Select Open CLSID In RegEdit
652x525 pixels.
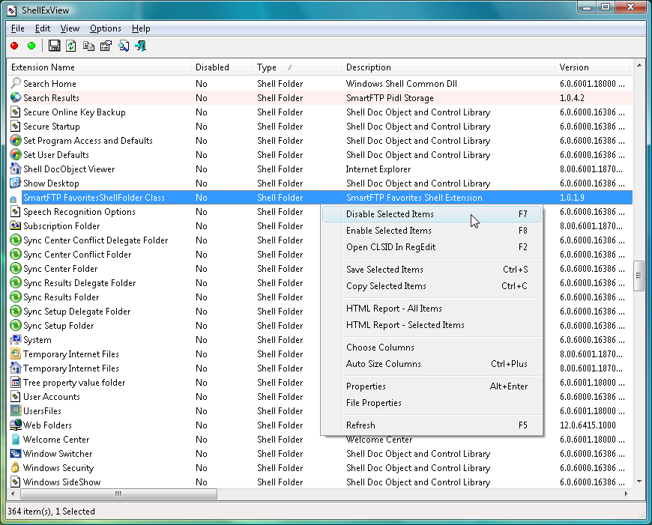point(432,247)
